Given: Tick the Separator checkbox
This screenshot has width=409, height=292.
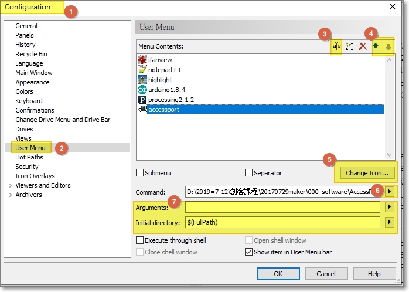Looking at the screenshot, I should pos(248,173).
